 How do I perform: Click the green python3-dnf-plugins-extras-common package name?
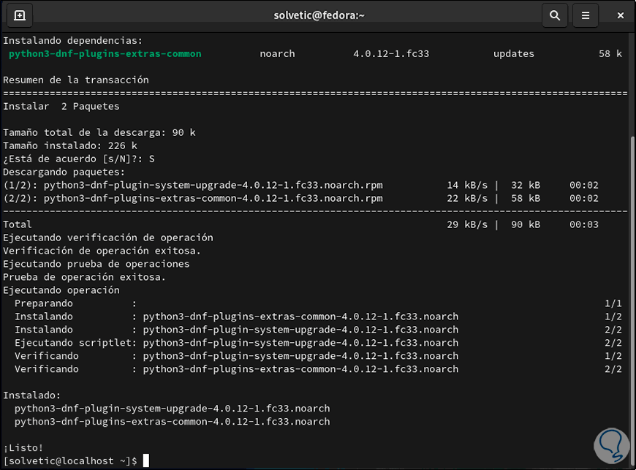pos(105,53)
